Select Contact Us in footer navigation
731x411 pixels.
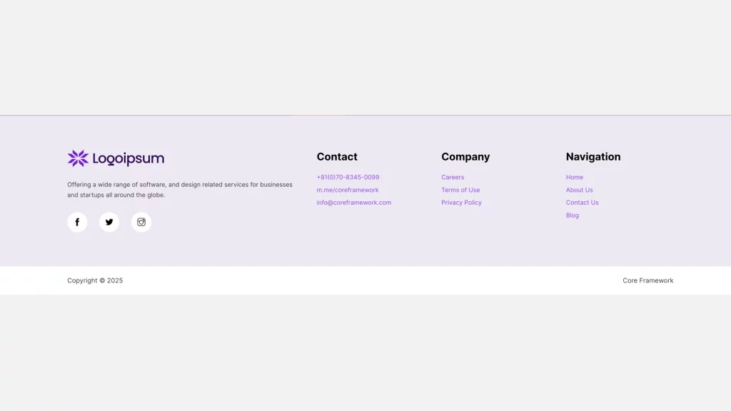pyautogui.click(x=582, y=203)
